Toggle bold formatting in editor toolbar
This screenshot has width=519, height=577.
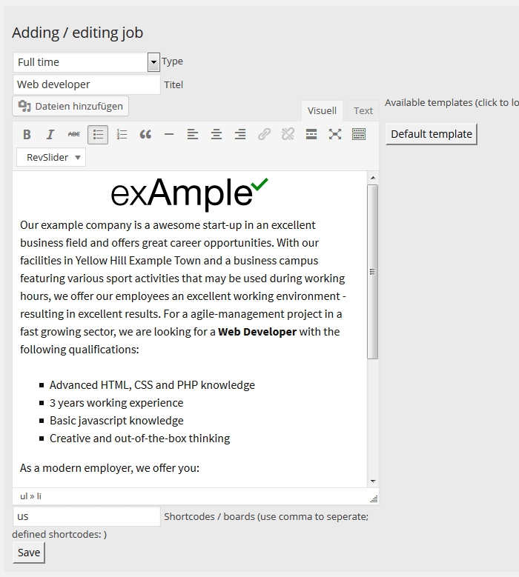point(27,134)
